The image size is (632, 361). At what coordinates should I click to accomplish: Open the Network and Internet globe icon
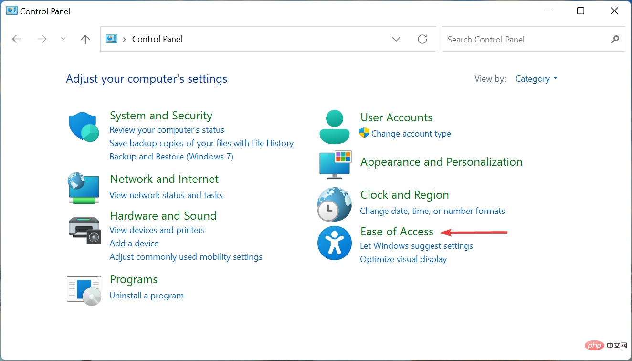[84, 188]
